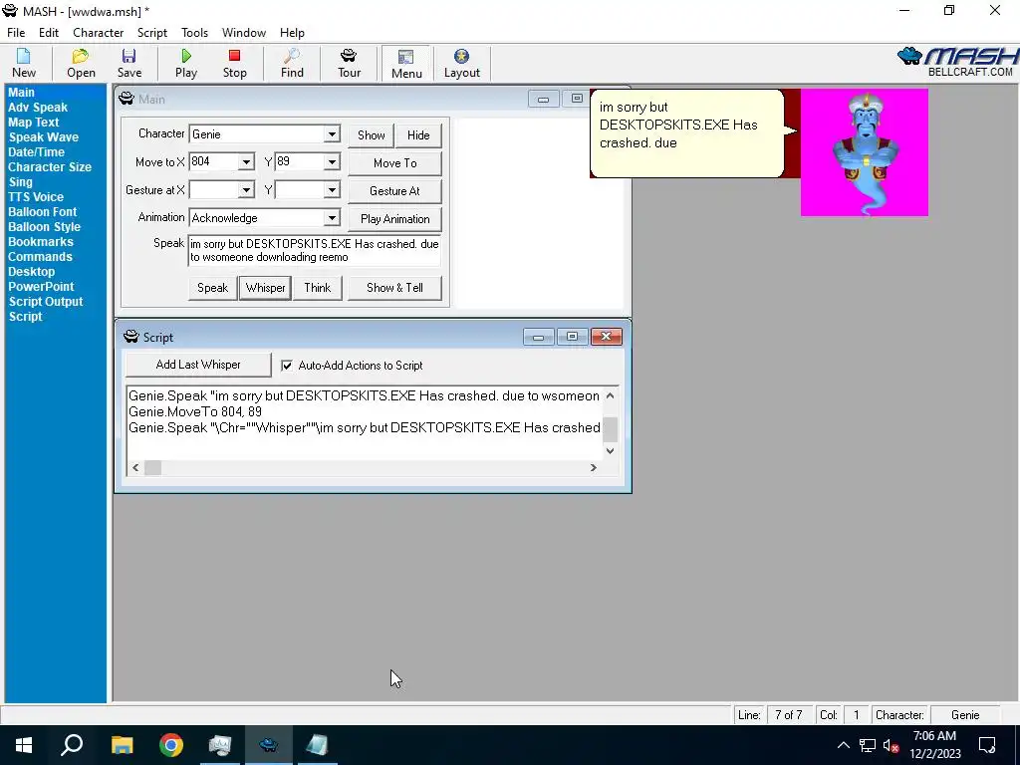Open the Script menu
The image size is (1020, 765).
pos(152,33)
